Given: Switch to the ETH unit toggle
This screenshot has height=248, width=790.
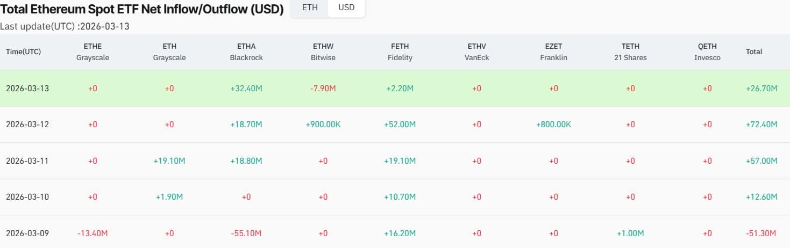Looking at the screenshot, I should [310, 8].
